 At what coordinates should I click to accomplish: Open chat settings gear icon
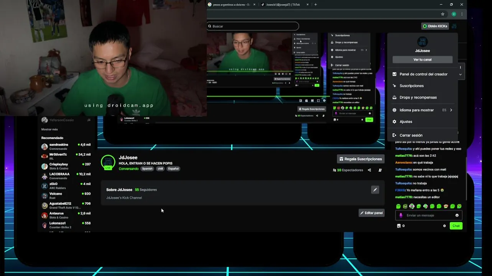[444, 226]
